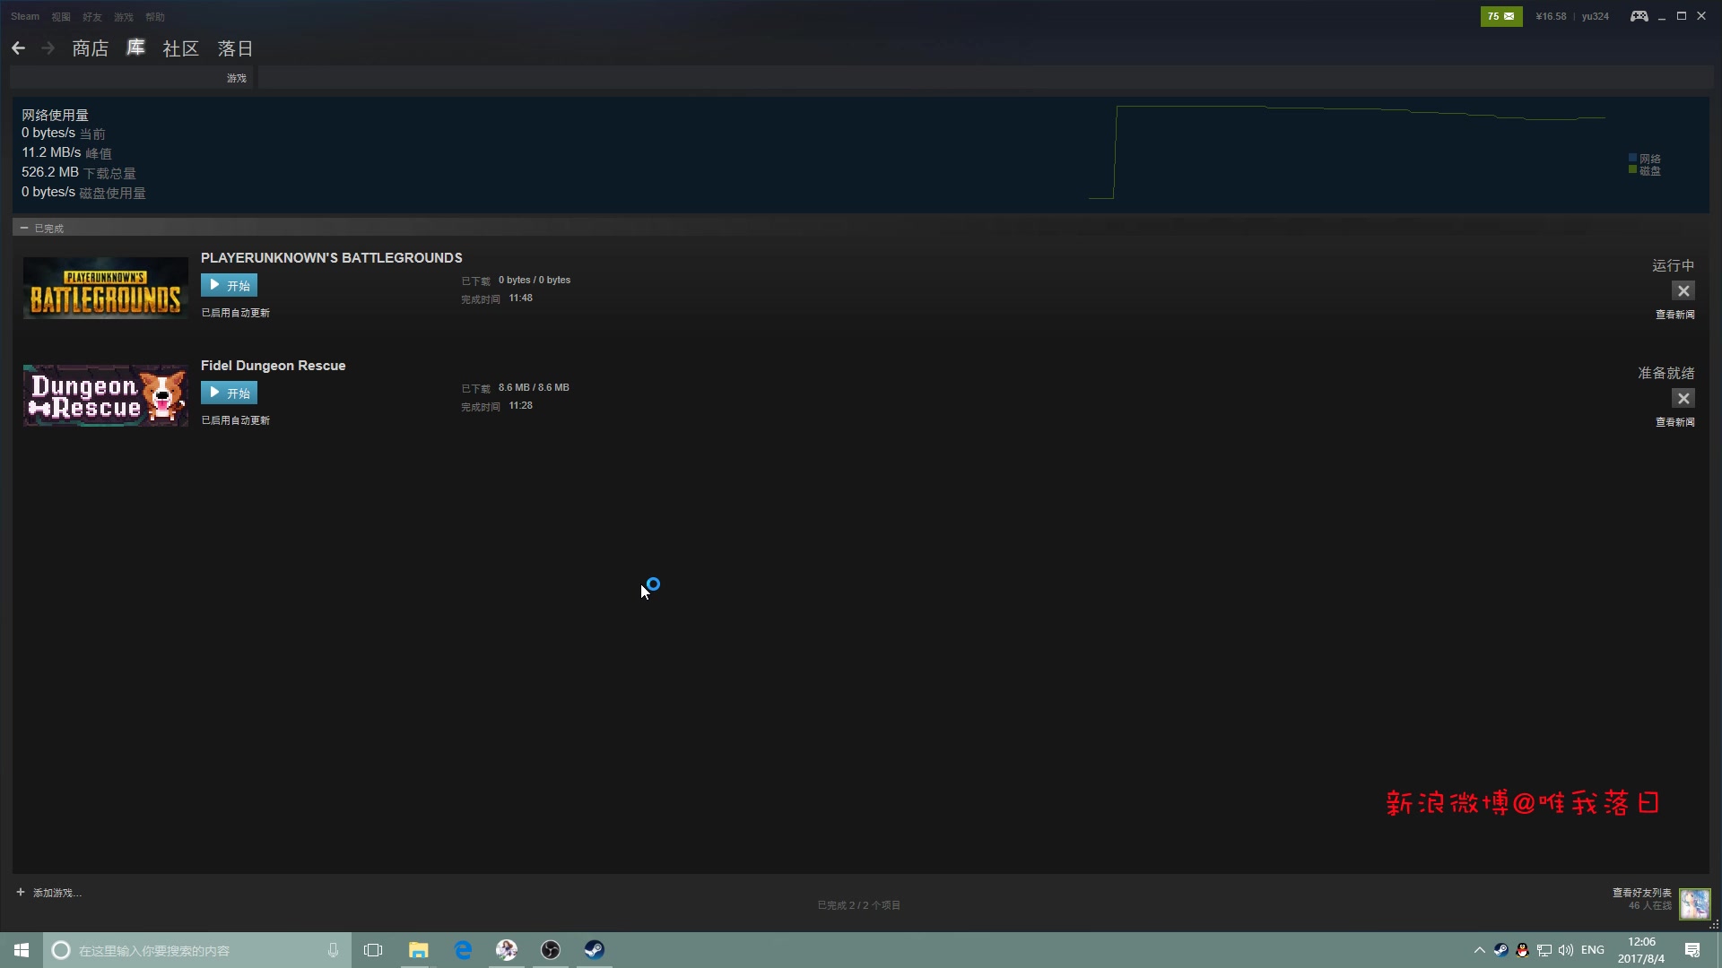Click 开始 for PLAYERUNKNOWN'S BATTLEGROUNDS
Image resolution: width=1722 pixels, height=968 pixels.
229,285
